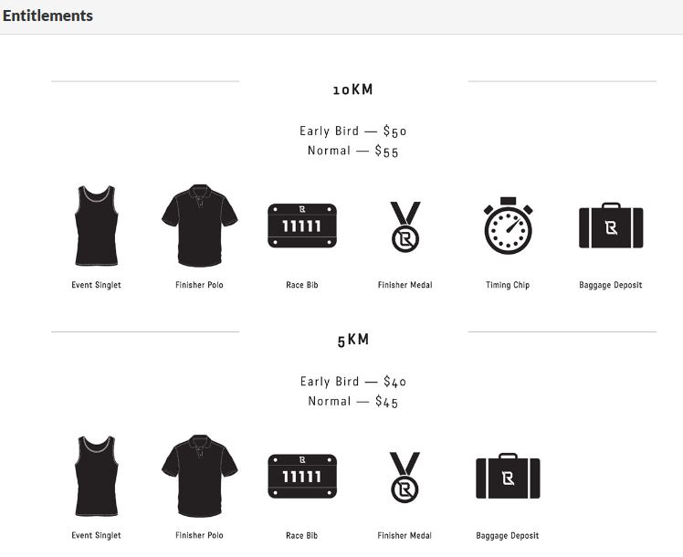Select the 5KM Early Bird $40 price text
Screen dimensions: 683x557
(352, 382)
